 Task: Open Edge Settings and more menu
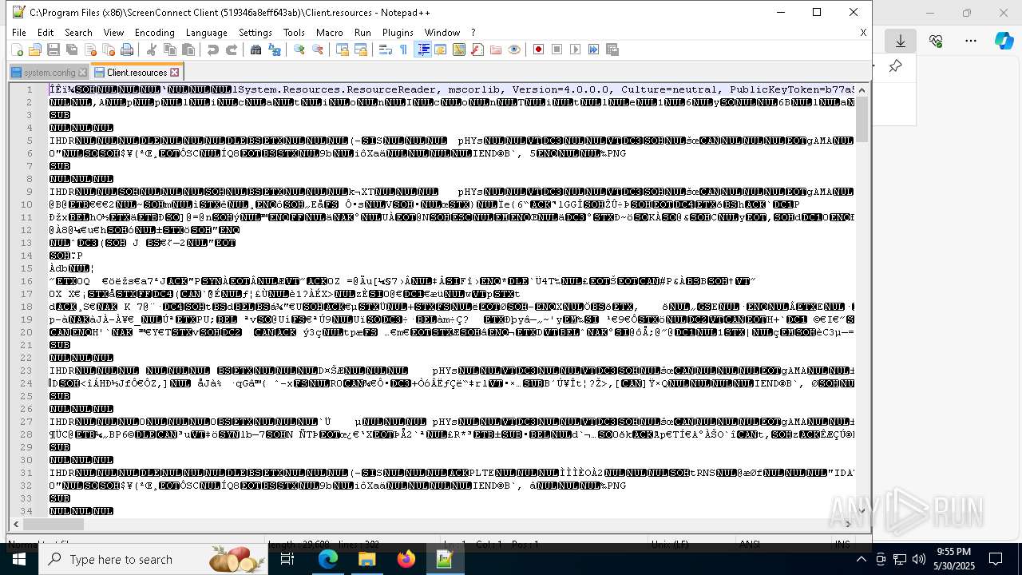point(971,41)
